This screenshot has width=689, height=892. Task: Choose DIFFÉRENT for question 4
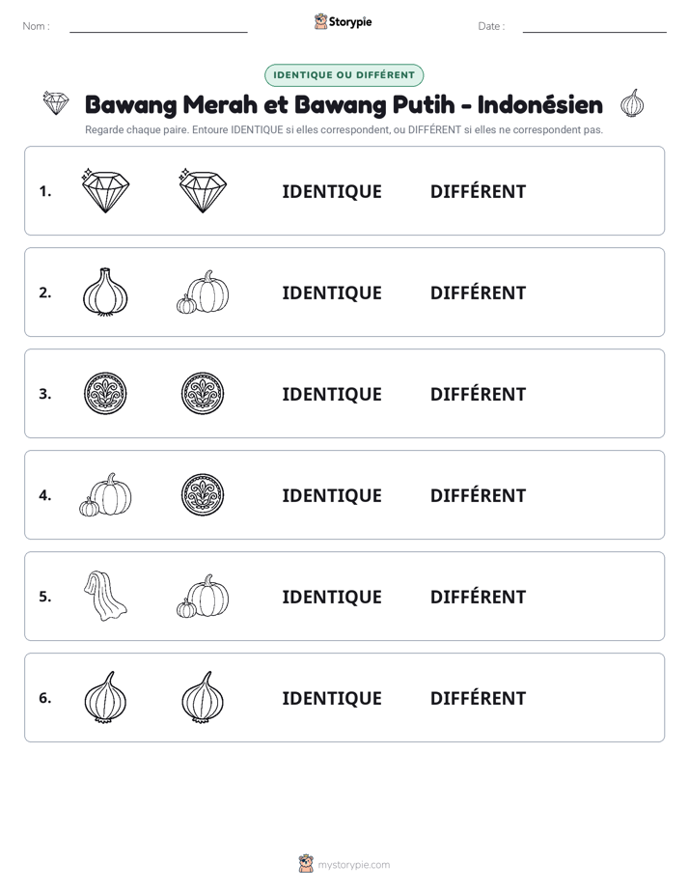point(478,495)
